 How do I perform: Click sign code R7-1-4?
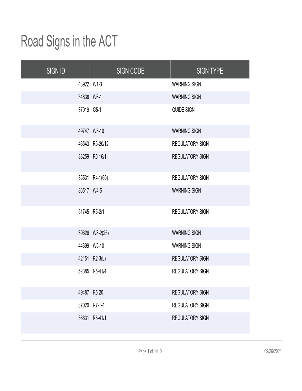click(99, 305)
